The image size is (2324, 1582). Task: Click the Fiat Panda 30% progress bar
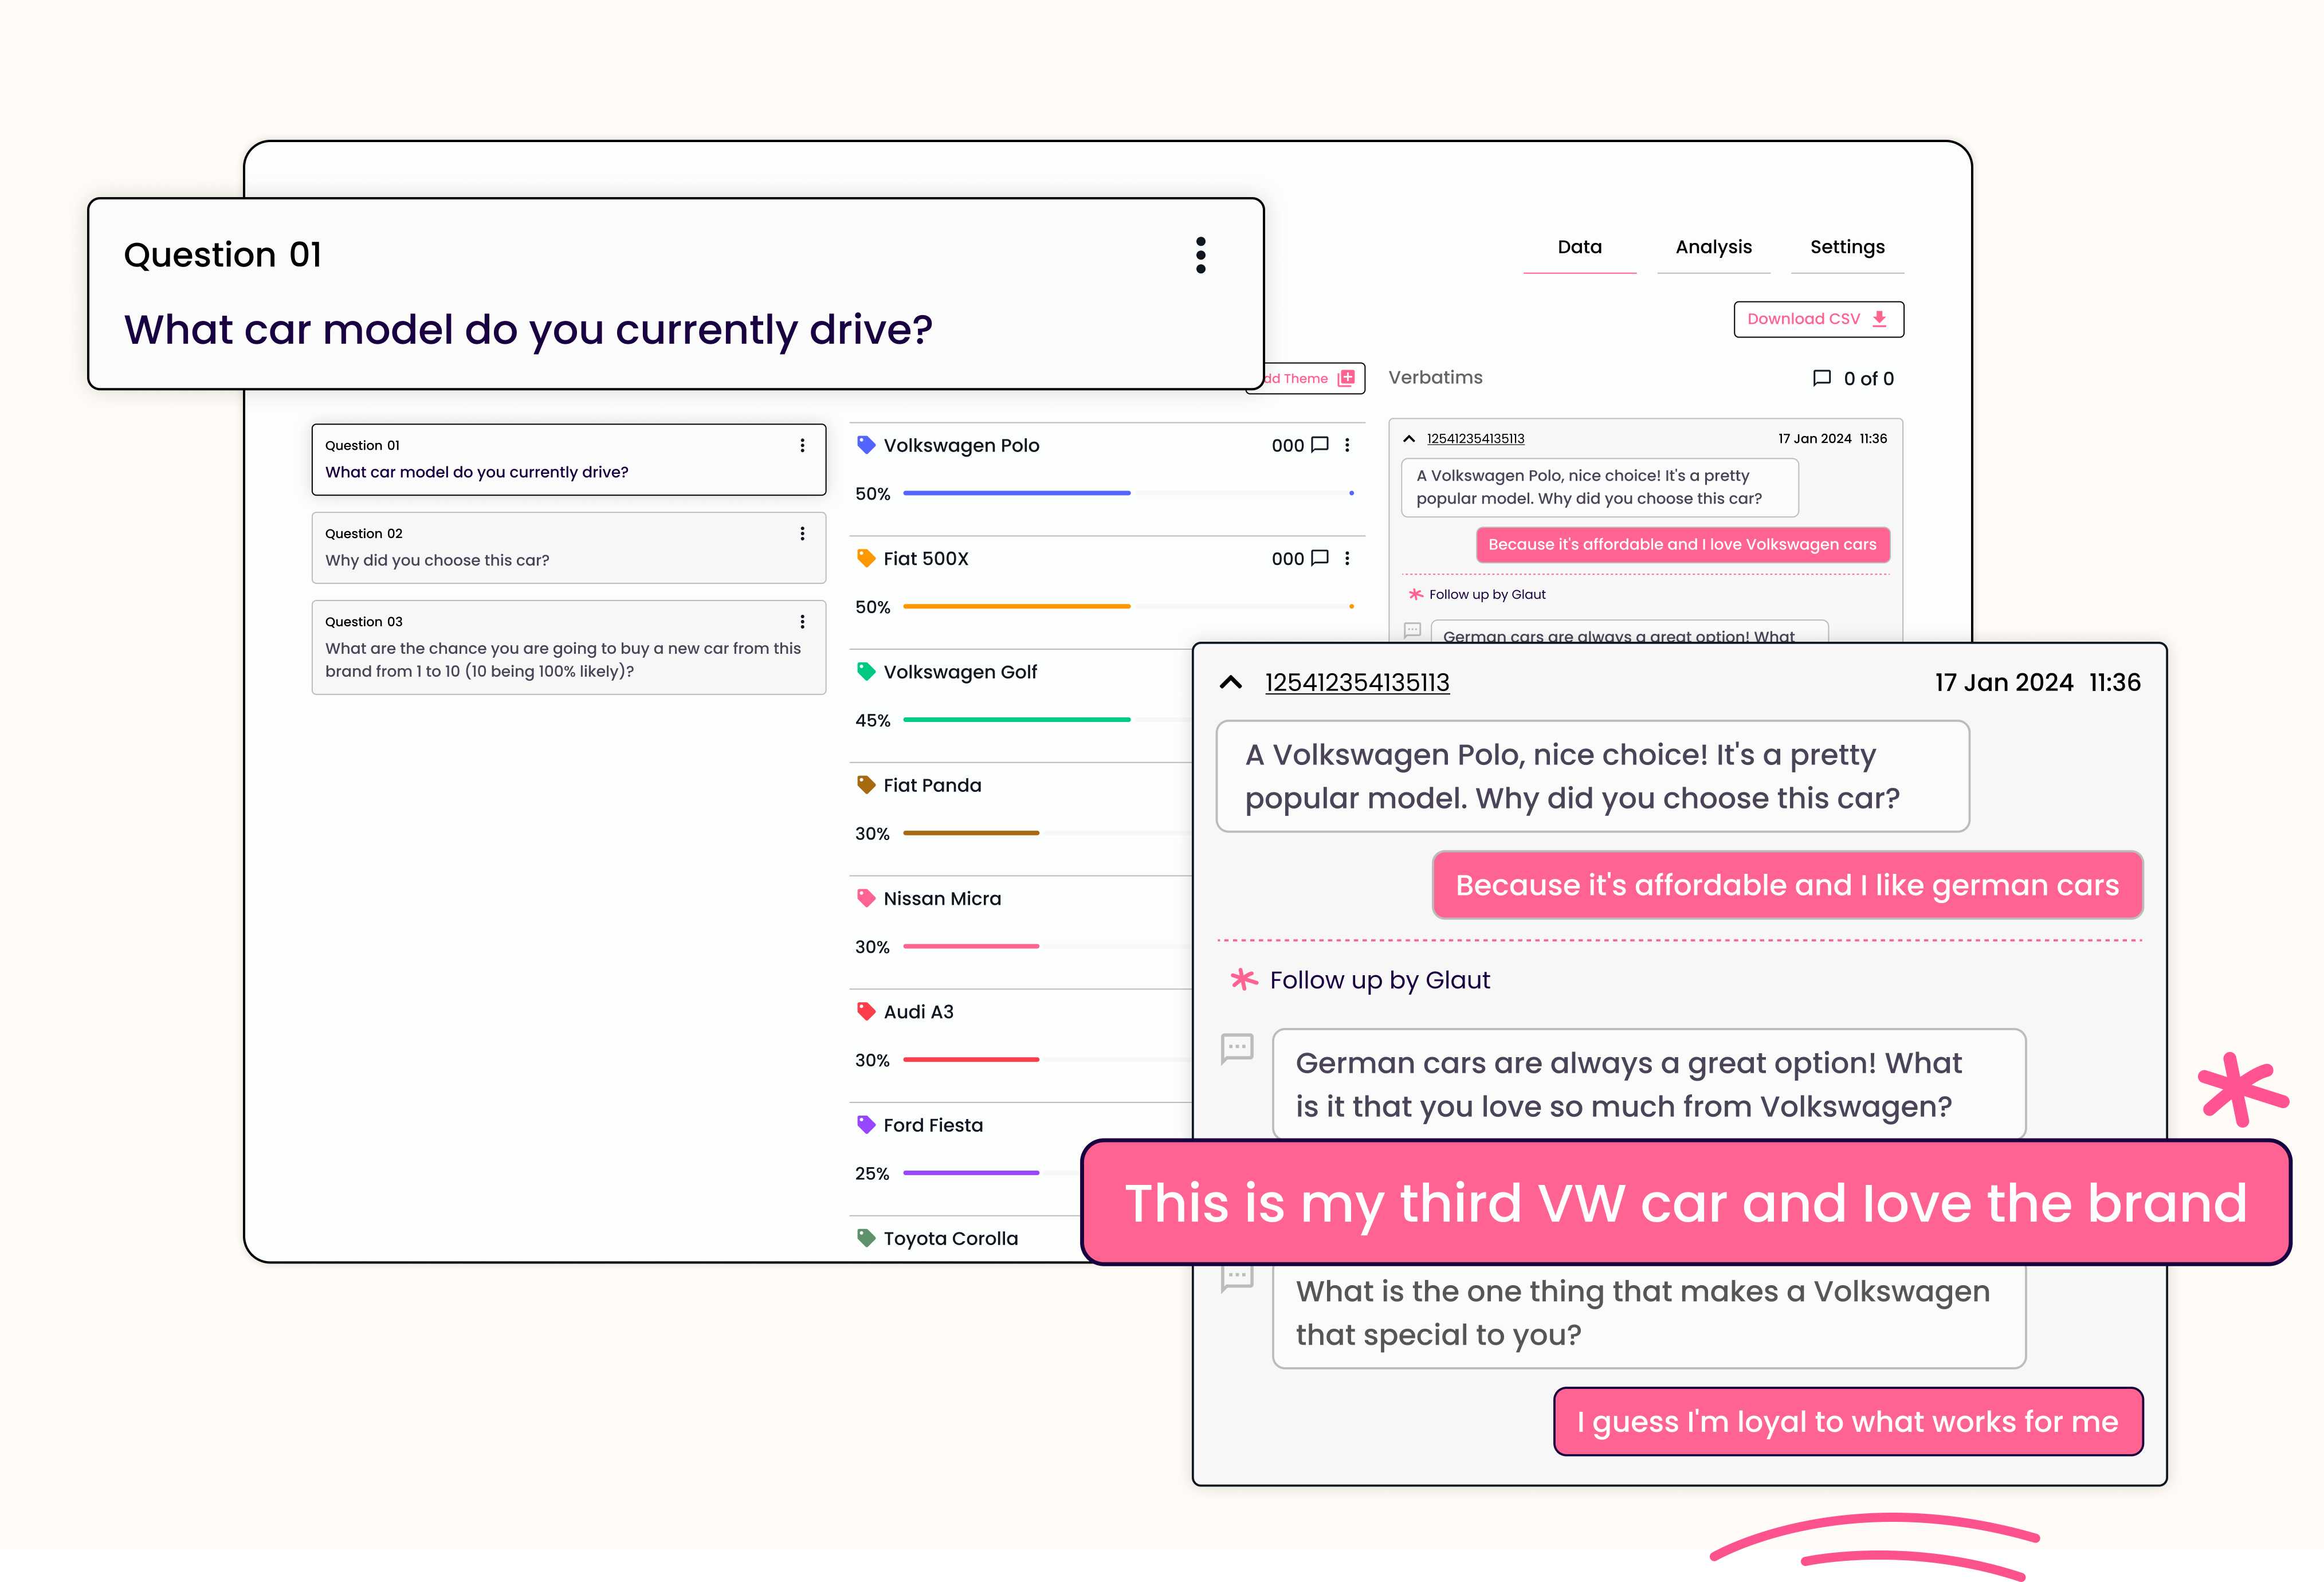point(1047,833)
